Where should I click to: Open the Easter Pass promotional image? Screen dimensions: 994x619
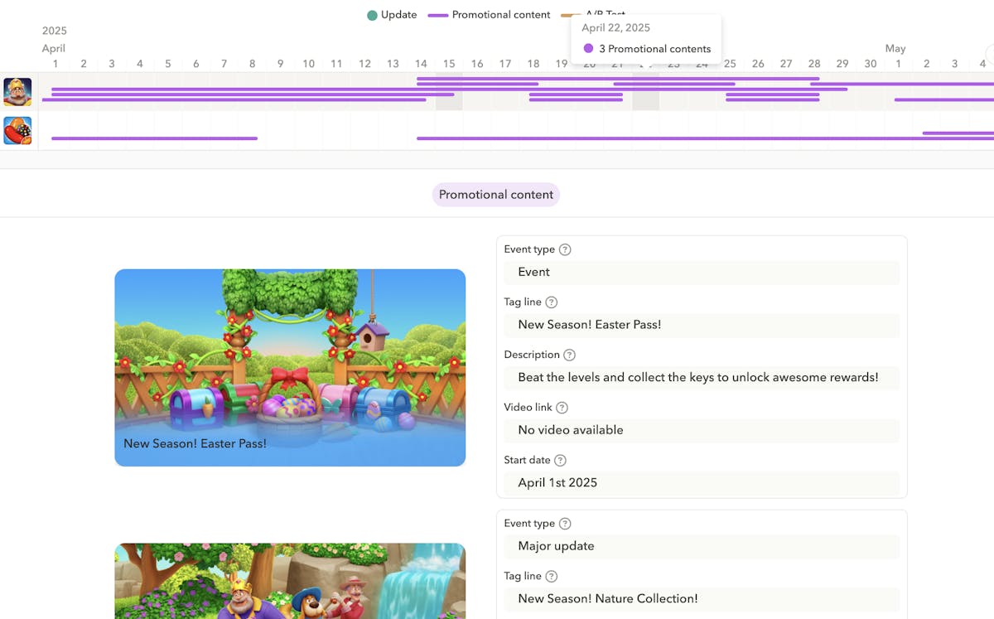point(290,367)
